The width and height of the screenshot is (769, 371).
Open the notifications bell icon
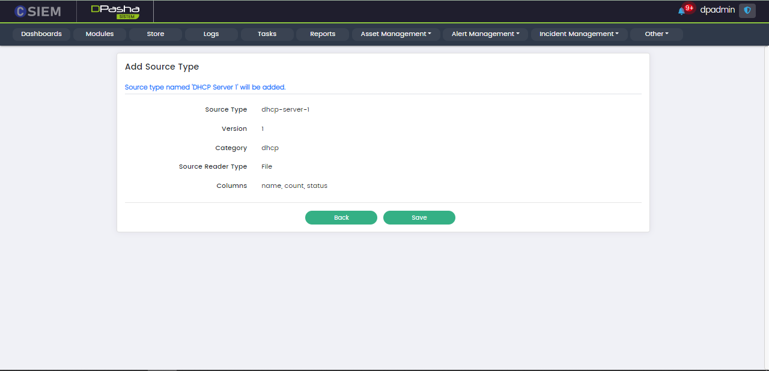[x=681, y=11]
